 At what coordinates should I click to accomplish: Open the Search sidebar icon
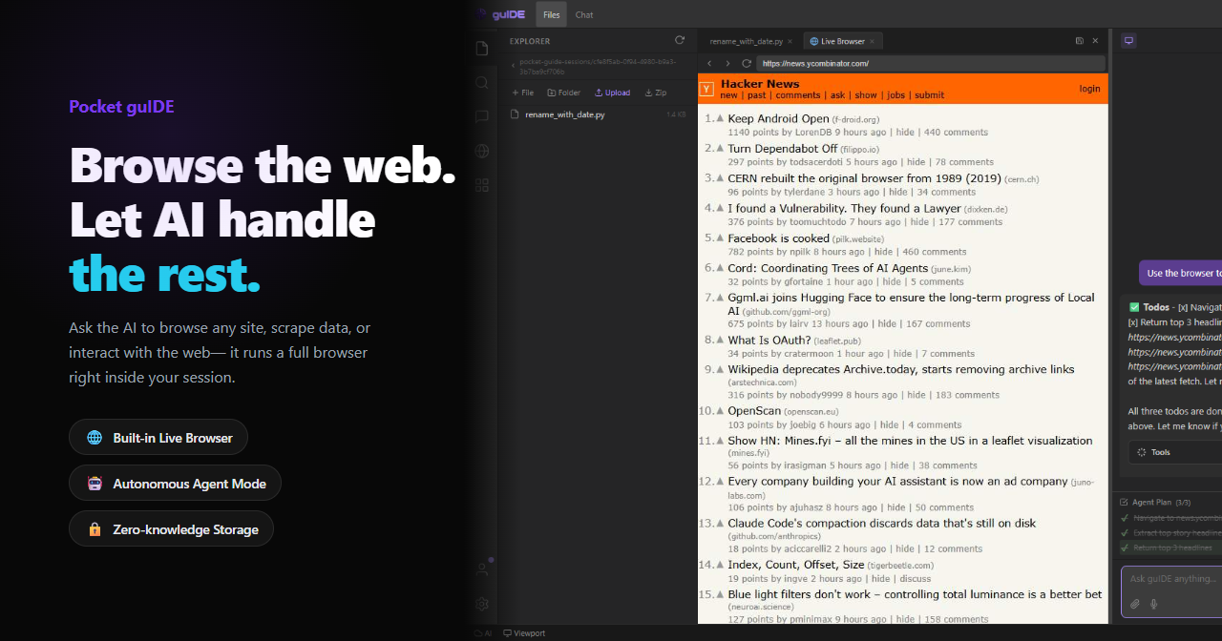coord(482,83)
